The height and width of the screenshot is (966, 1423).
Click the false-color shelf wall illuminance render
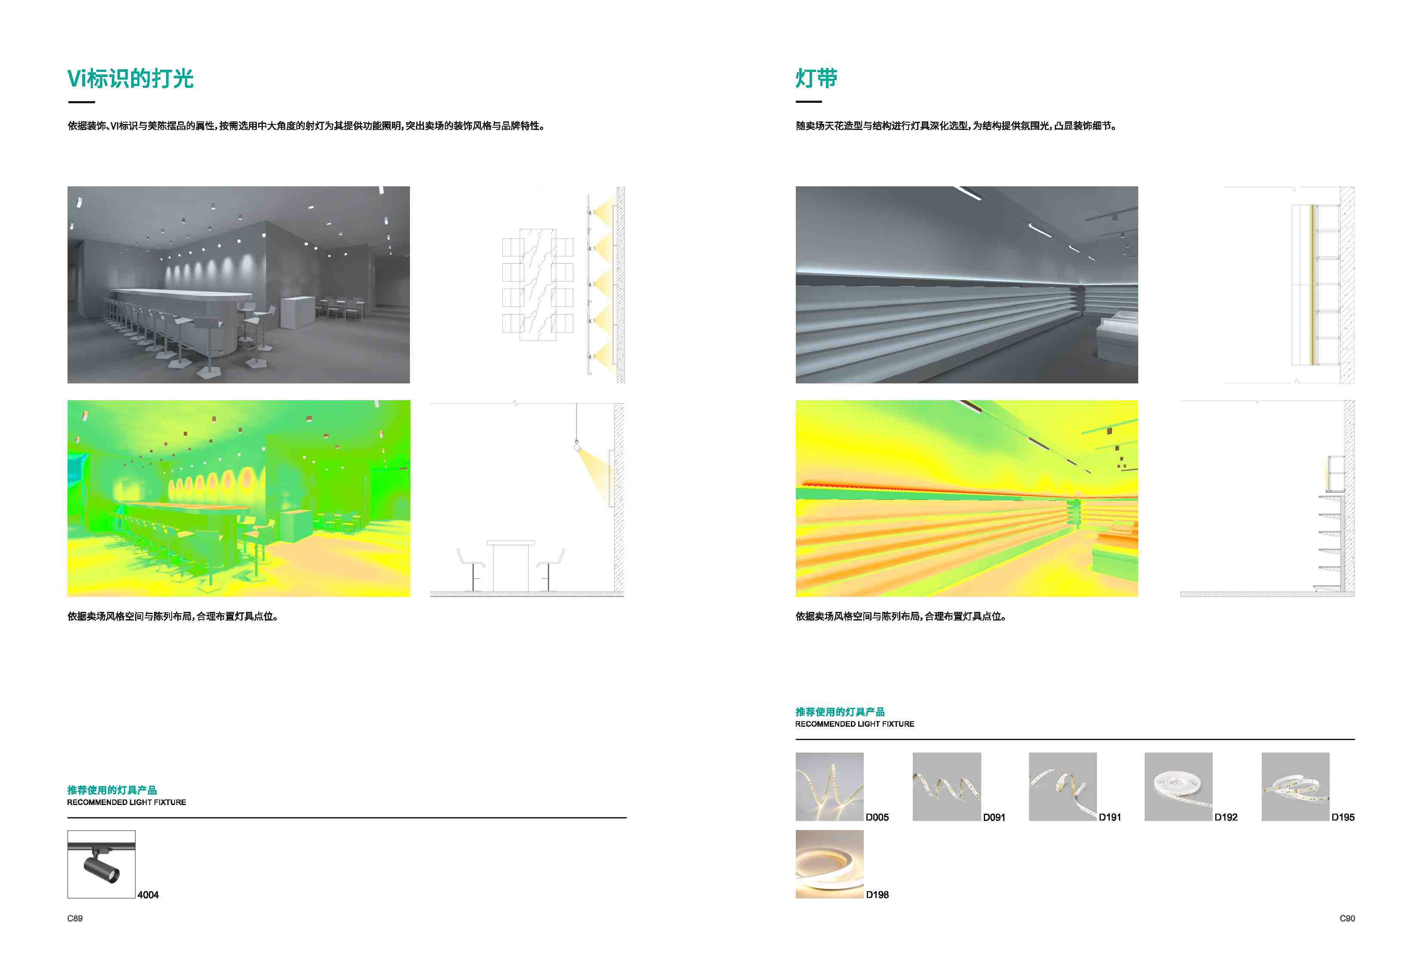(967, 499)
